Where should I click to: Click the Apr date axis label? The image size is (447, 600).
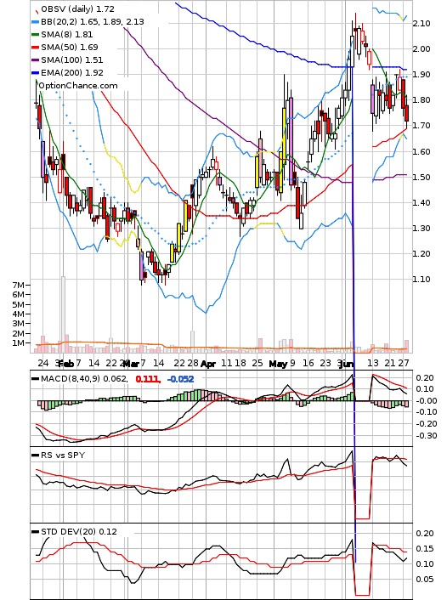(x=208, y=364)
